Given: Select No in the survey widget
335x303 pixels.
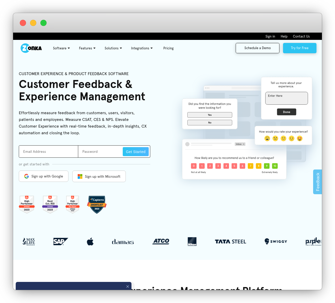Looking at the screenshot, I should pos(210,123).
